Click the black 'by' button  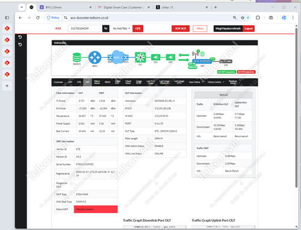[106, 28]
